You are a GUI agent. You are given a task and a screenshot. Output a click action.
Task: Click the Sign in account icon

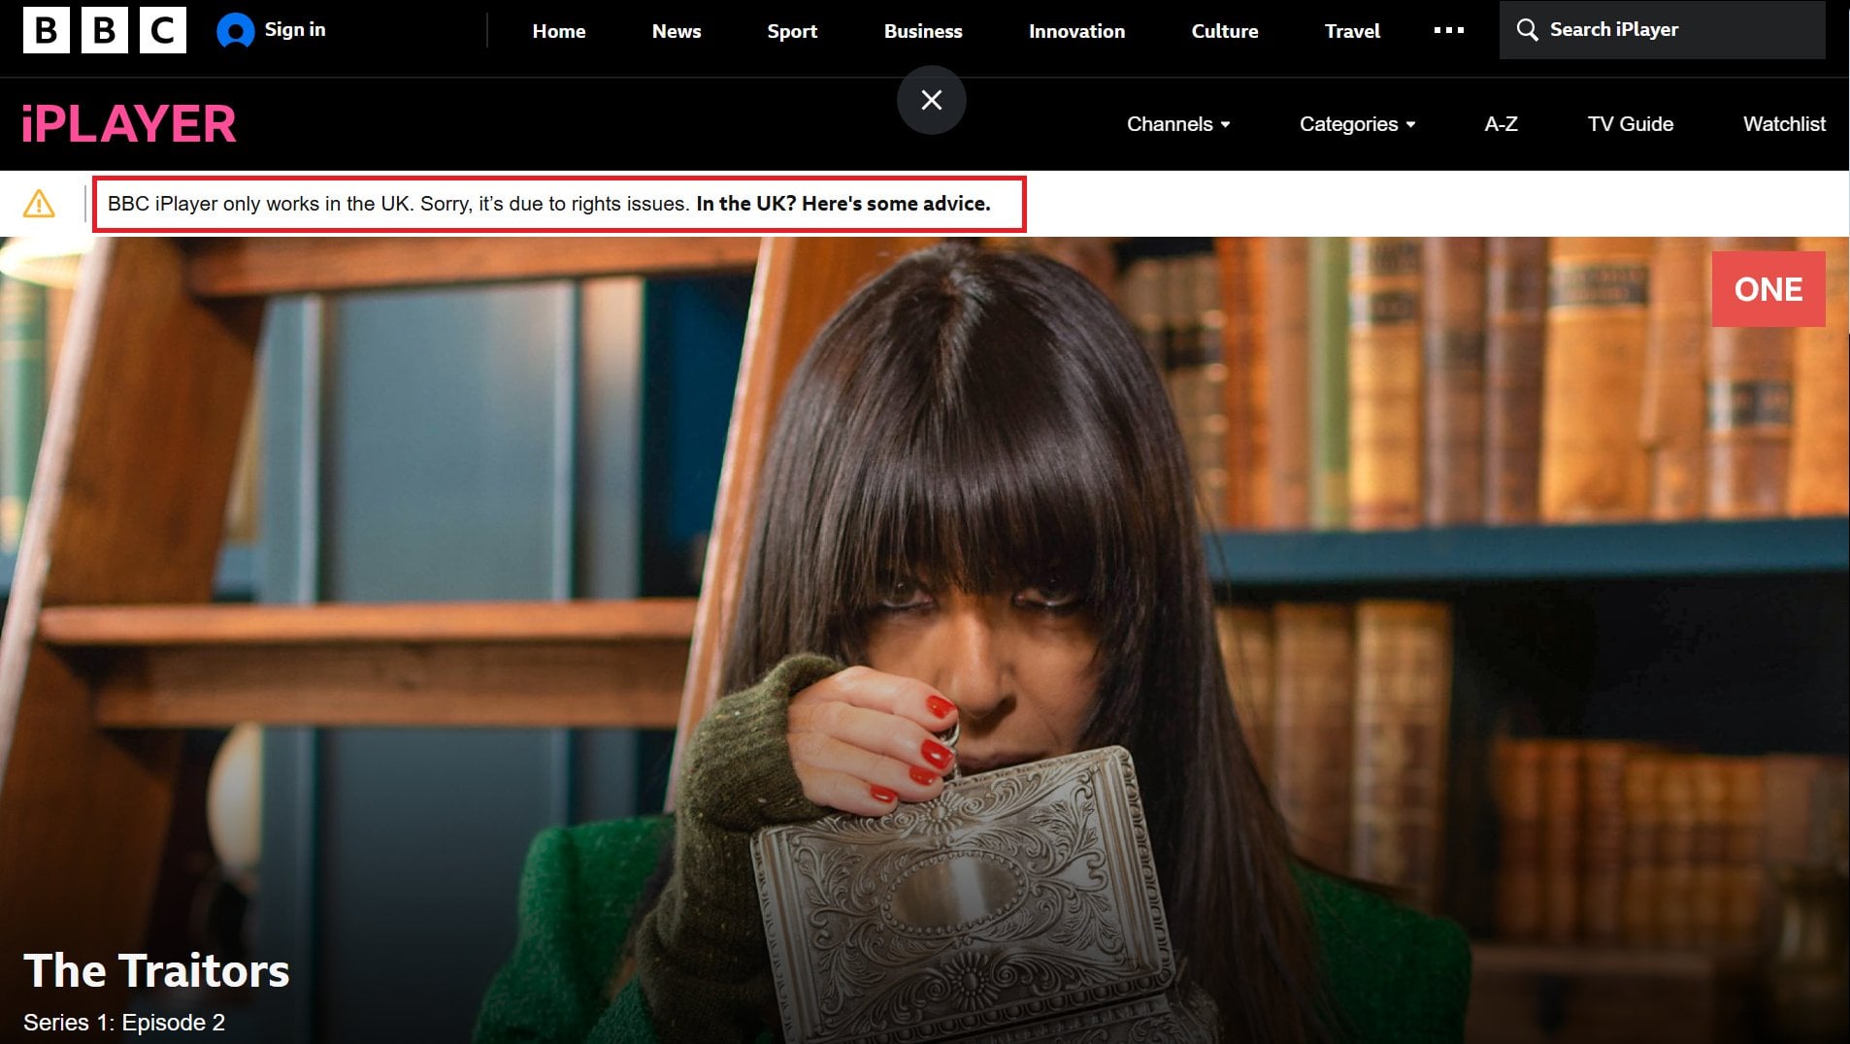235,30
